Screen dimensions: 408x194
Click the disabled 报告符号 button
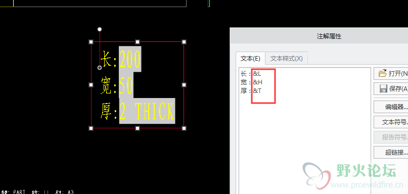click(391, 137)
